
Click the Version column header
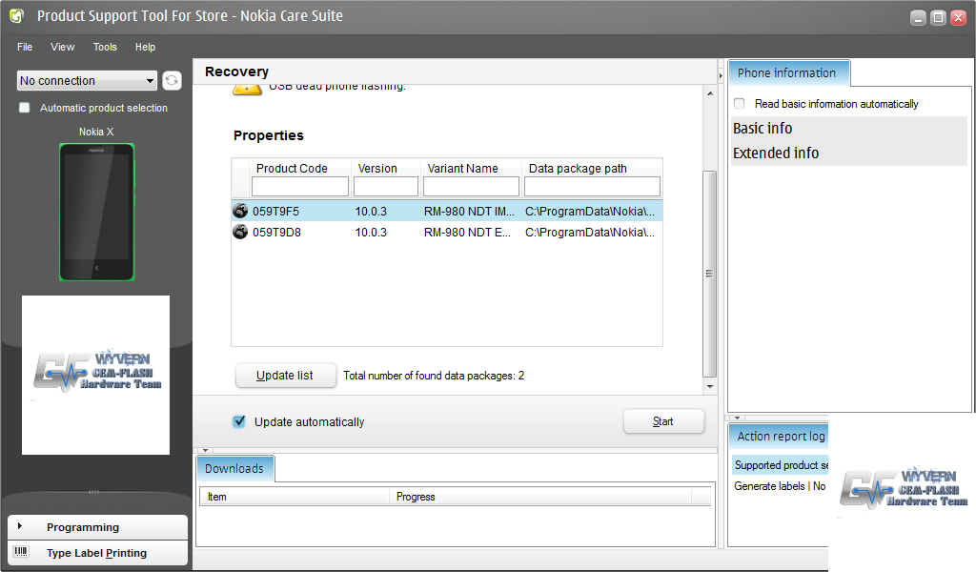[377, 168]
